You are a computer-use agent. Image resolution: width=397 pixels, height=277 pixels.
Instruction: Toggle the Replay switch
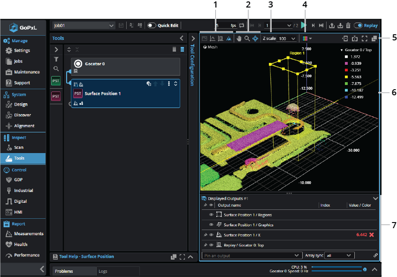pyautogui.click(x=358, y=25)
